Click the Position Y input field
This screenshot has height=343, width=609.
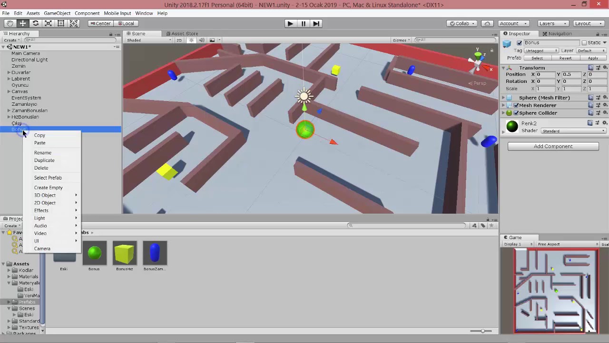(x=570, y=75)
